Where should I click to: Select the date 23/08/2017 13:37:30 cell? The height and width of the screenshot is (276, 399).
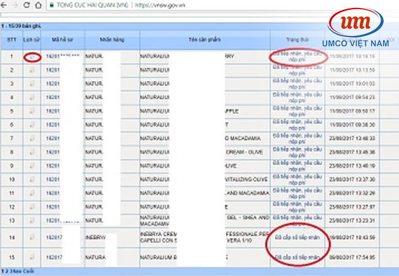(352, 180)
